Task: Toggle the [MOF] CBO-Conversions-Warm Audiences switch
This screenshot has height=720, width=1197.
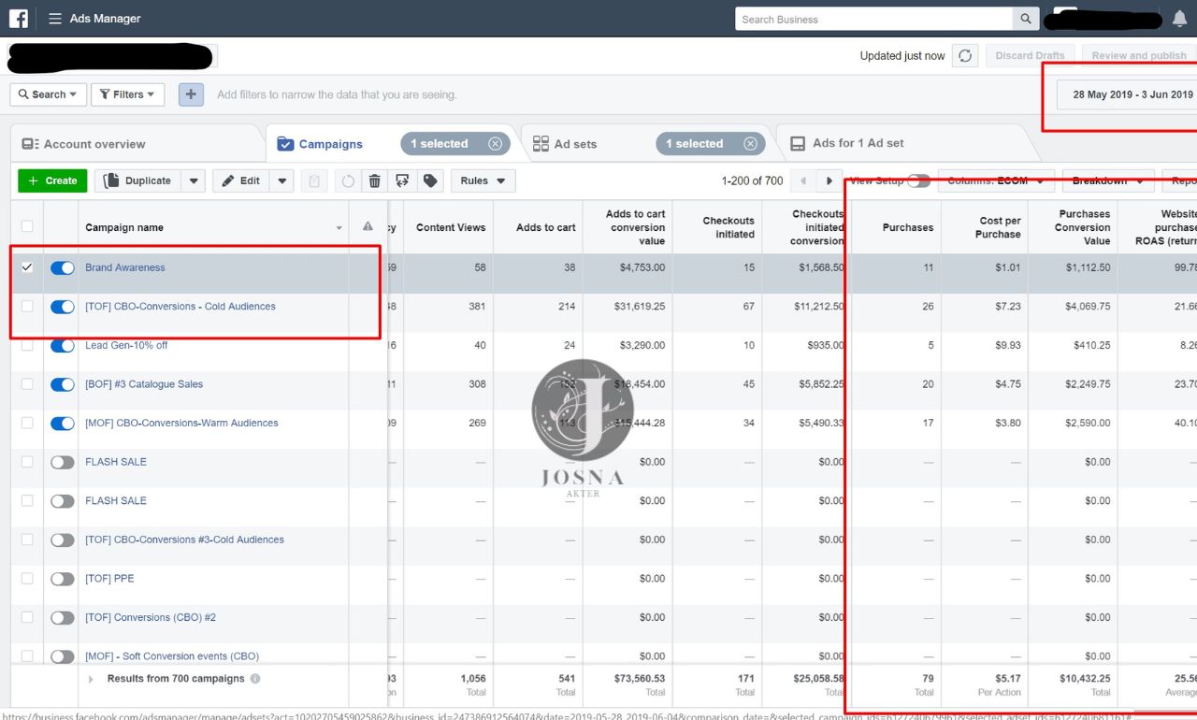Action: tap(63, 424)
